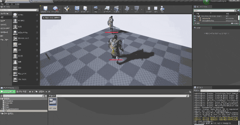This screenshot has height=125, width=240.
Task: Open the Edit menu
Action: [x=7, y=4]
